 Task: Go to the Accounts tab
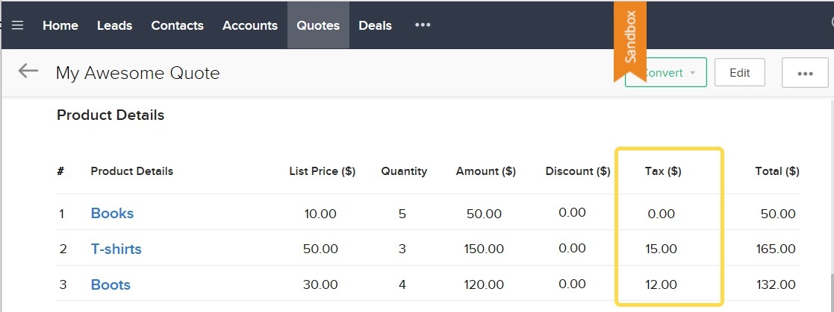(x=250, y=25)
